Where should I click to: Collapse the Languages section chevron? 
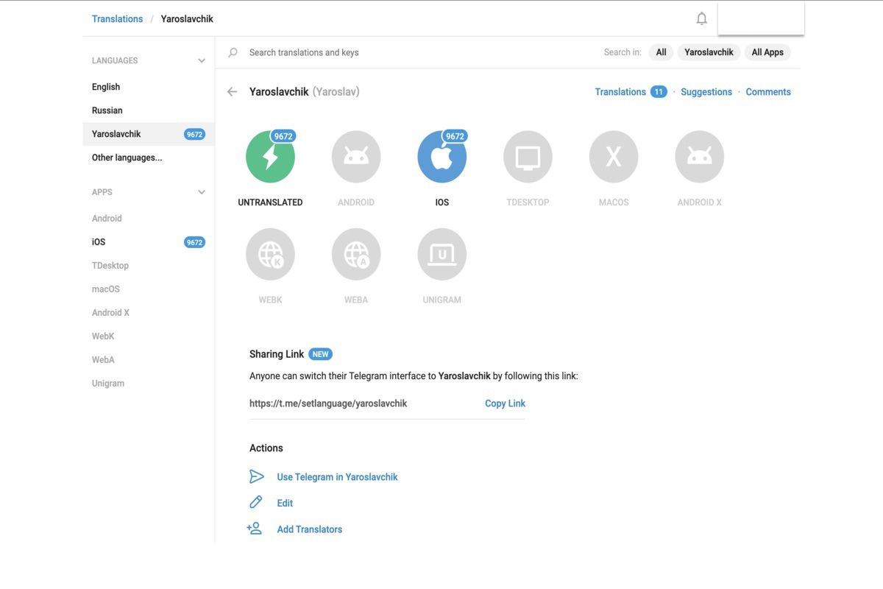click(x=202, y=60)
